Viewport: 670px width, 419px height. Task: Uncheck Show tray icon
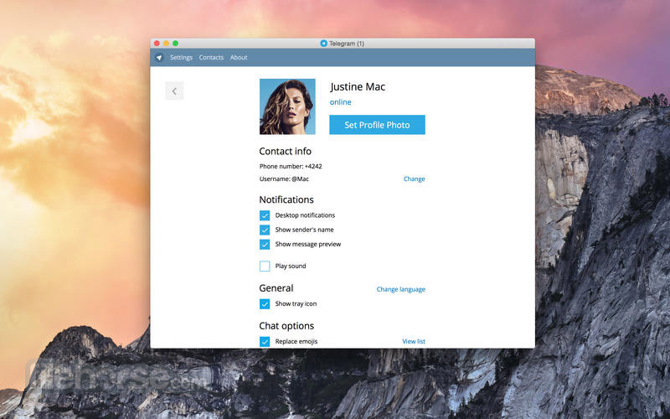pos(265,304)
